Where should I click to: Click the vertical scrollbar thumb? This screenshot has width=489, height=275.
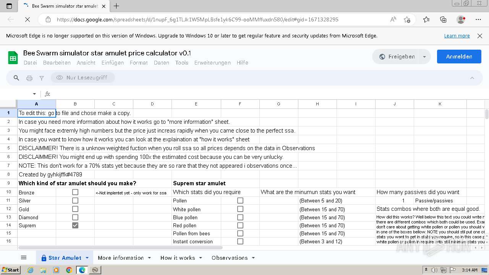click(486, 114)
